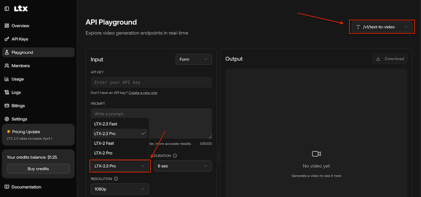Select the Playground sidebar item

click(38, 52)
